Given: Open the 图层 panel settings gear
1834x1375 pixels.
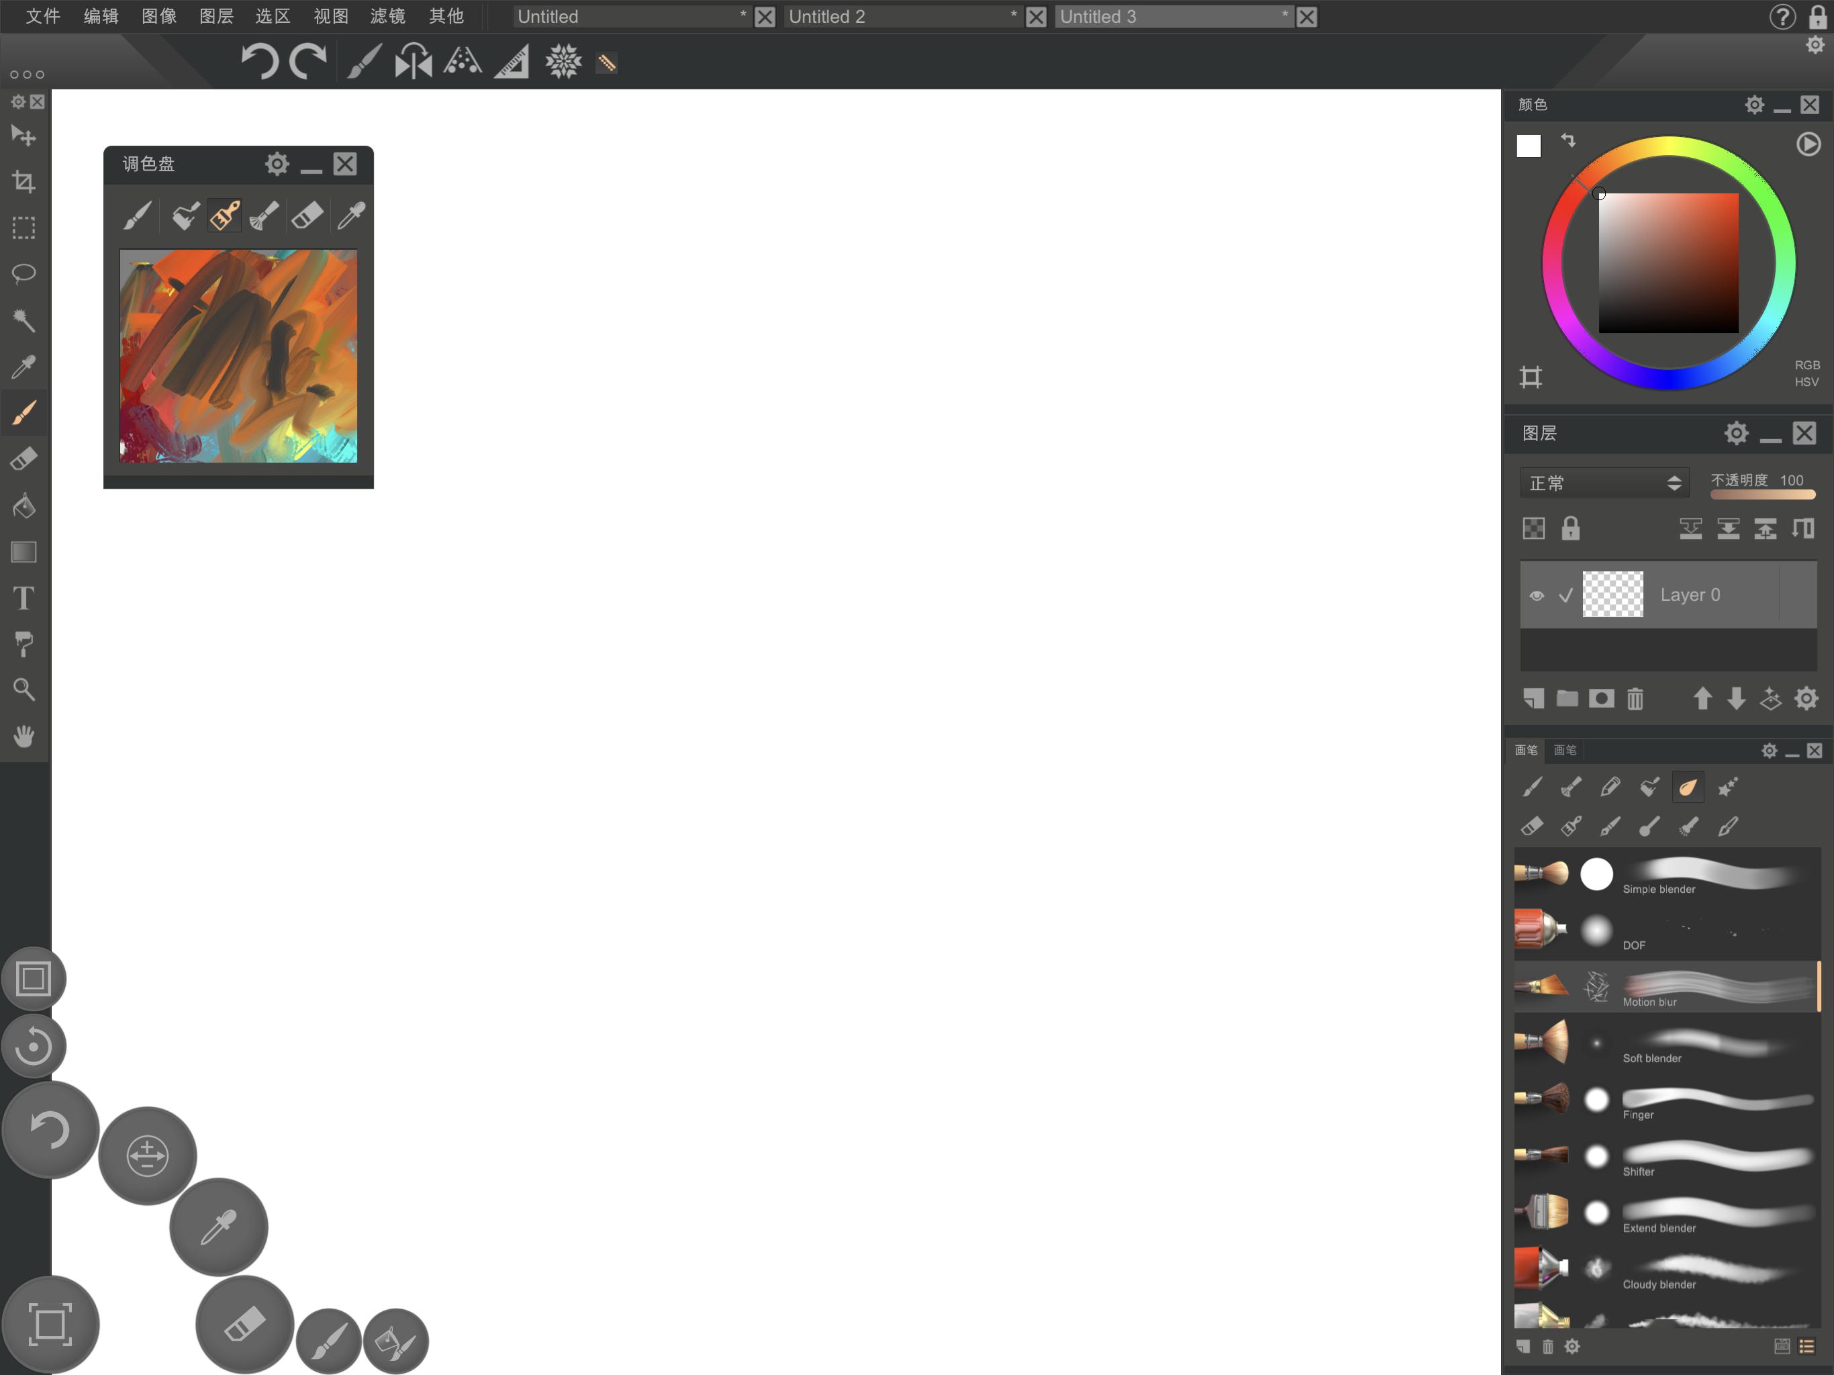Looking at the screenshot, I should tap(1736, 433).
